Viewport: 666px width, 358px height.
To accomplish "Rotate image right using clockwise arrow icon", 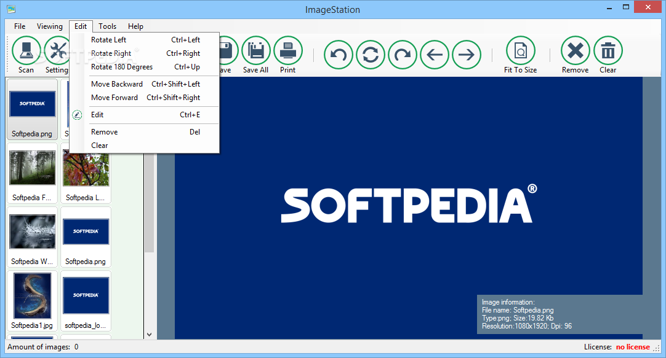I will click(x=402, y=55).
